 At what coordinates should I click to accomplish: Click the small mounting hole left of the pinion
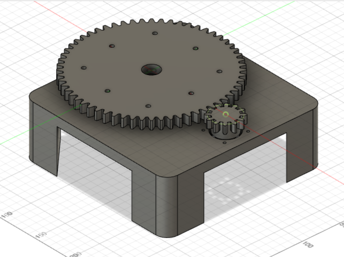pyautogui.click(x=203, y=130)
